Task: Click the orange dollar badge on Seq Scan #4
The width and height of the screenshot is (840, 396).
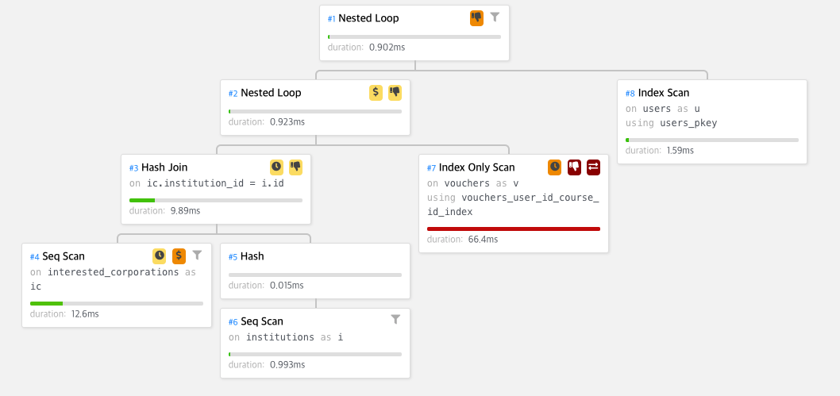Action: pyautogui.click(x=179, y=256)
